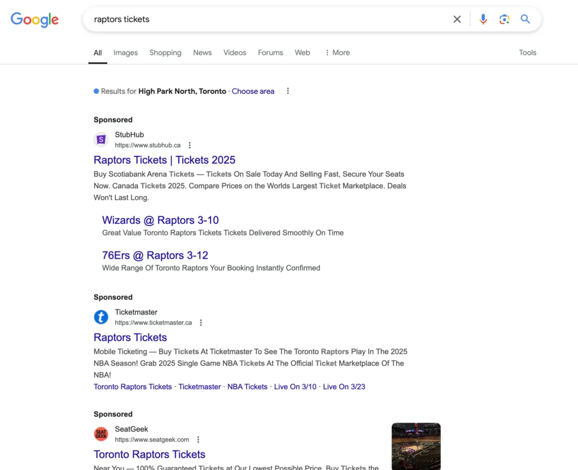
Task: Click the Ticketmaster sitelink
Action: (199, 386)
